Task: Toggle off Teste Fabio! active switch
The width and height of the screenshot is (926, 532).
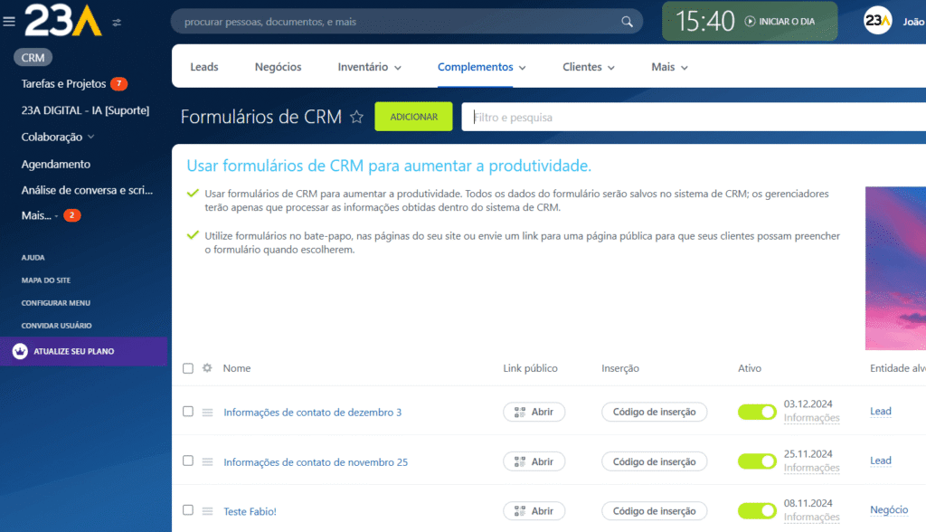Action: click(757, 510)
